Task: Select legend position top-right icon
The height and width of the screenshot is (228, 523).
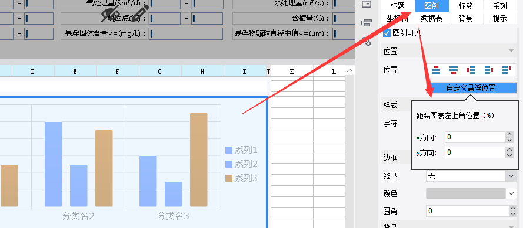Action: (507, 70)
